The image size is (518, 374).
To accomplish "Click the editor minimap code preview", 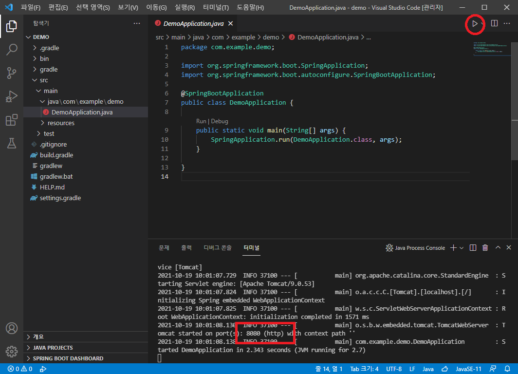I will click(x=492, y=49).
